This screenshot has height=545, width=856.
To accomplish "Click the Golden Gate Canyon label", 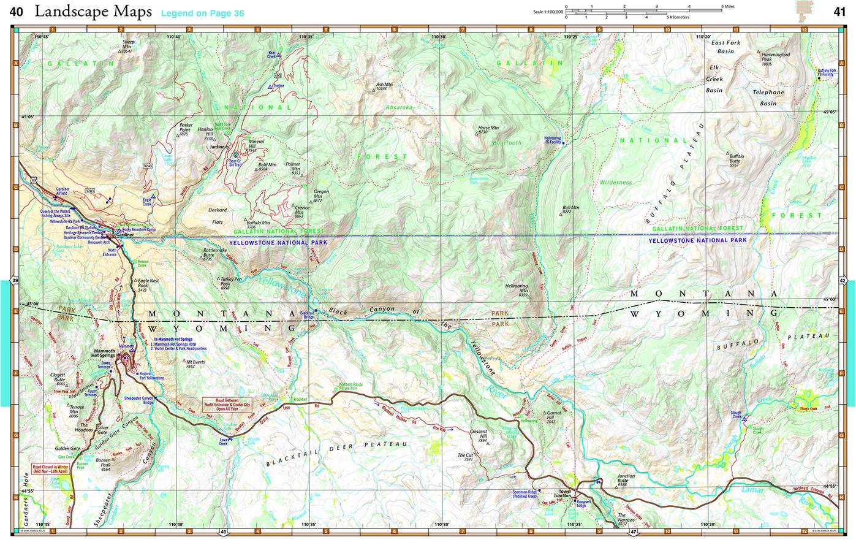I will [117, 432].
